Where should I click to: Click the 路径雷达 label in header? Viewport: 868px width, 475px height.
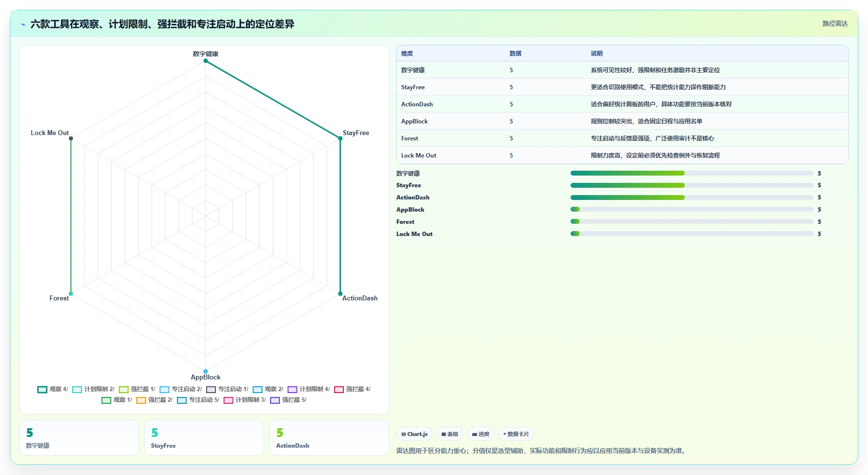(835, 23)
